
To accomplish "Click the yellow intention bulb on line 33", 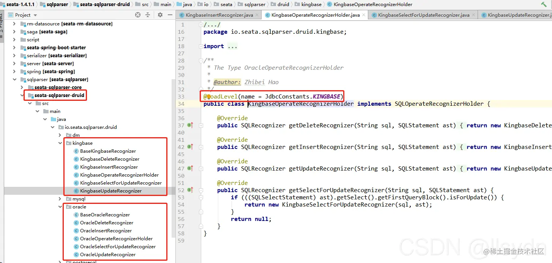I will tap(208, 97).
